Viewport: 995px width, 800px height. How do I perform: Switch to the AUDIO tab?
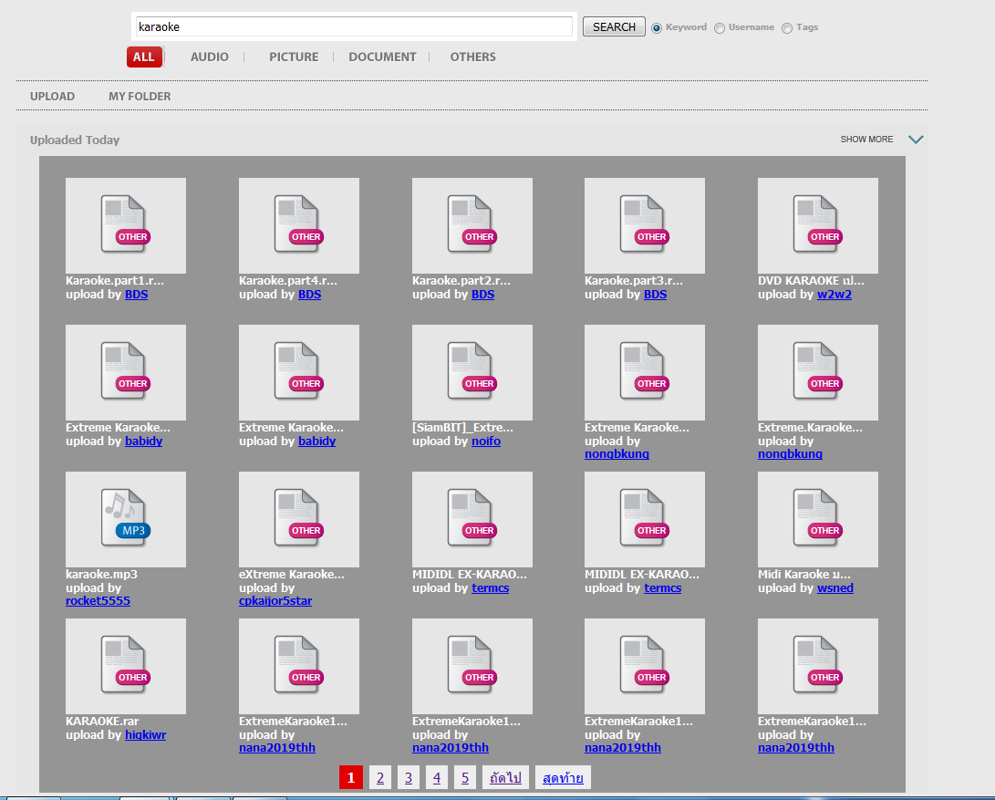coord(210,57)
